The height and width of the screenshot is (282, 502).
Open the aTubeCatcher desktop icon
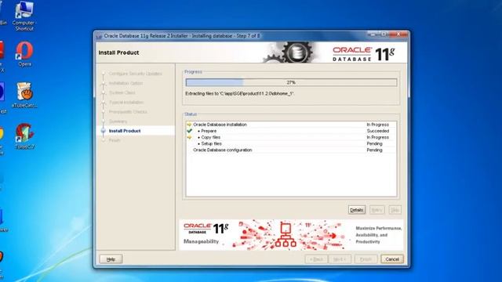[x=24, y=95]
